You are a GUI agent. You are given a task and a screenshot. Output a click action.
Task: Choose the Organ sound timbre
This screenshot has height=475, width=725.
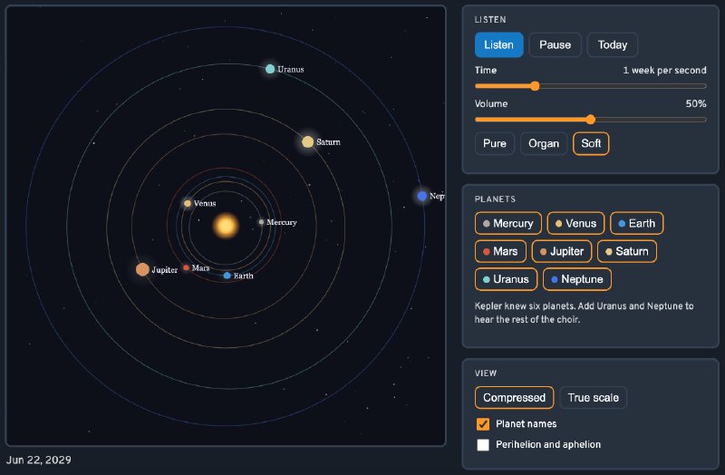pos(543,143)
